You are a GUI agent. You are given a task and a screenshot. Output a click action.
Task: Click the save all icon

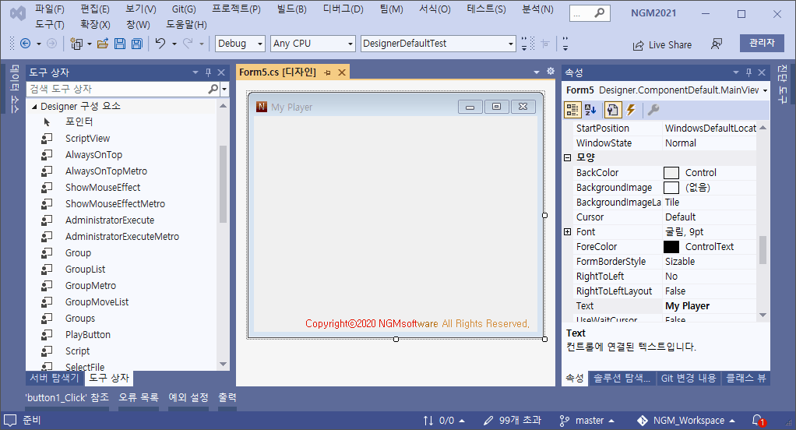[136, 44]
